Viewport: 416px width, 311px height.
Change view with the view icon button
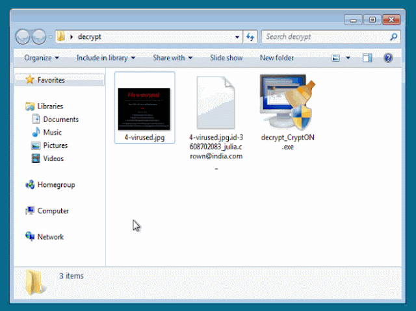[335, 58]
